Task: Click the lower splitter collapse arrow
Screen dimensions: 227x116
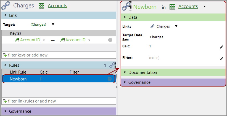Action: [x=117, y=87]
